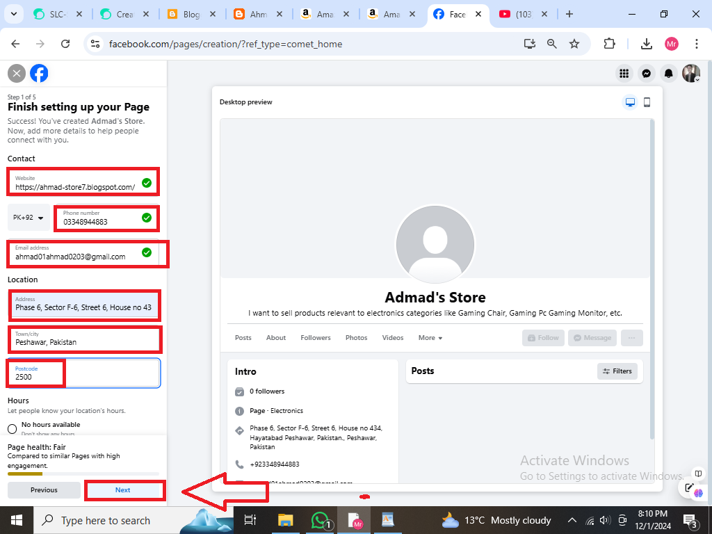
Task: Open the Posts tab in preview
Action: click(x=243, y=338)
